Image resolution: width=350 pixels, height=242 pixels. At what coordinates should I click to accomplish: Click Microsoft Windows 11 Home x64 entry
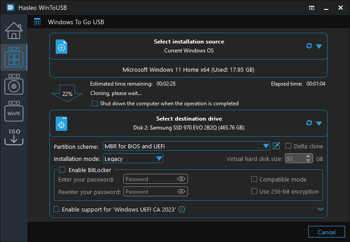pos(188,70)
